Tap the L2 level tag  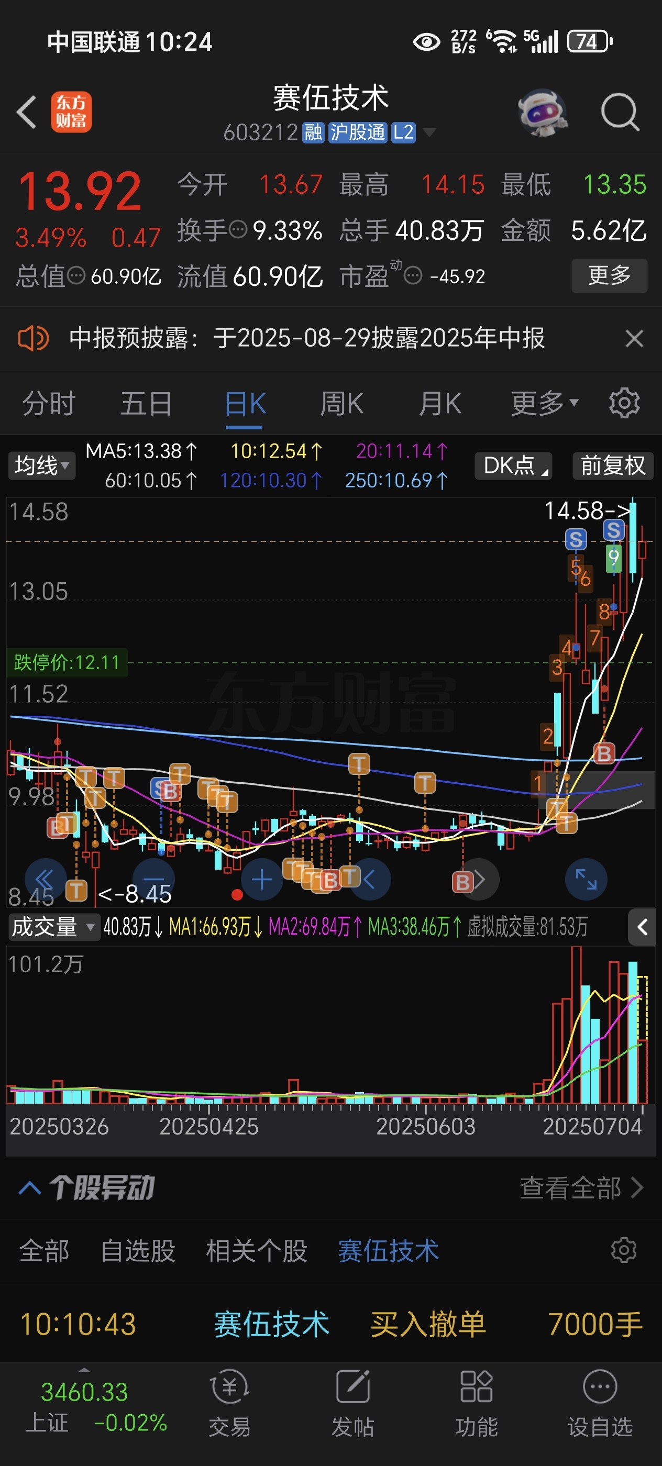coord(403,132)
